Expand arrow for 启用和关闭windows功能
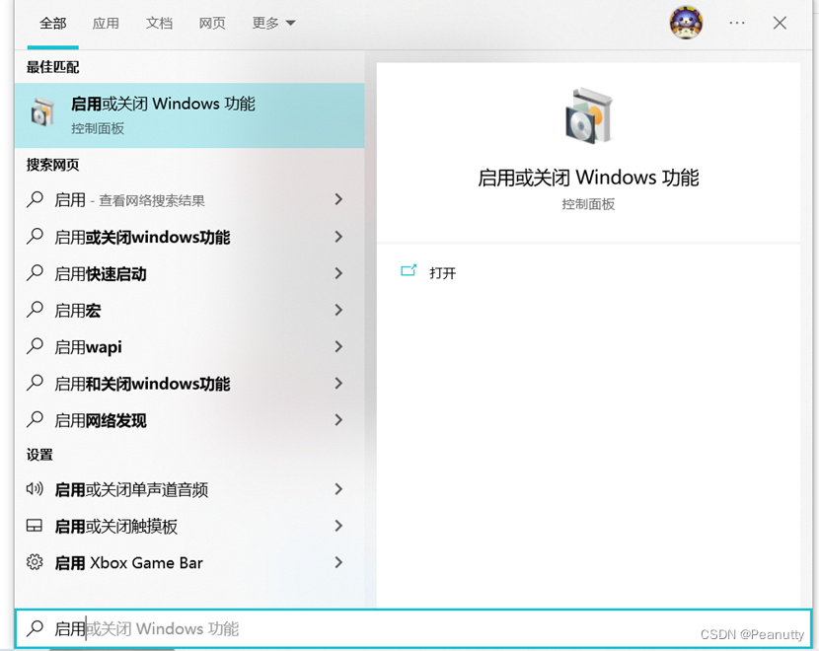The height and width of the screenshot is (651, 819). 338,383
